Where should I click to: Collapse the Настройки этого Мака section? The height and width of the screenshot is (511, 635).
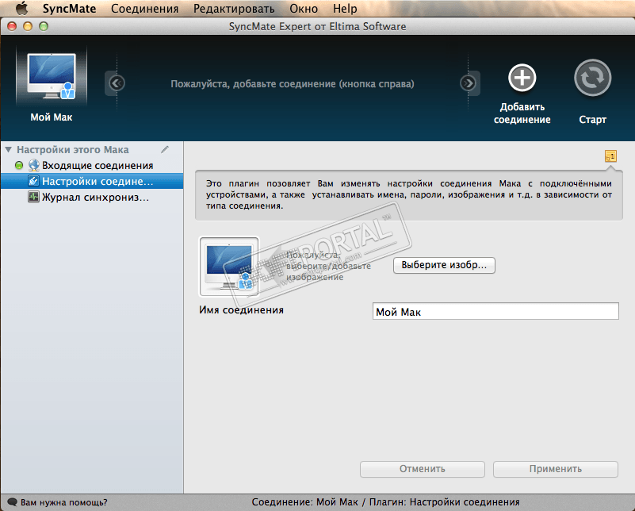pos(9,149)
